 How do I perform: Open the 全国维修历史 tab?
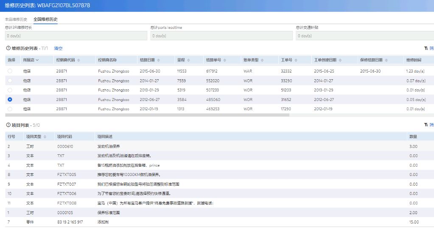pyautogui.click(x=45, y=20)
